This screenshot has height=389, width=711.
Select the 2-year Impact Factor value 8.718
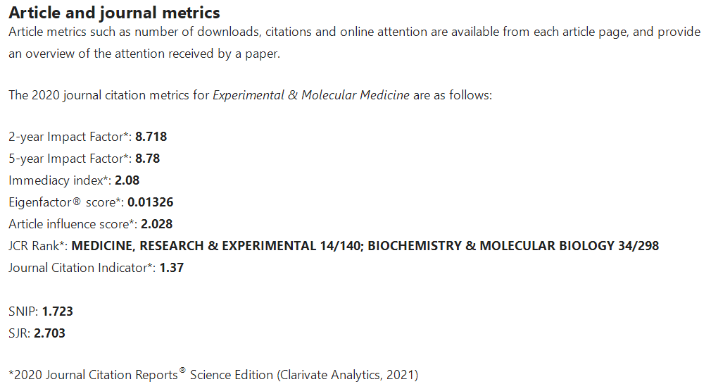tap(151, 137)
